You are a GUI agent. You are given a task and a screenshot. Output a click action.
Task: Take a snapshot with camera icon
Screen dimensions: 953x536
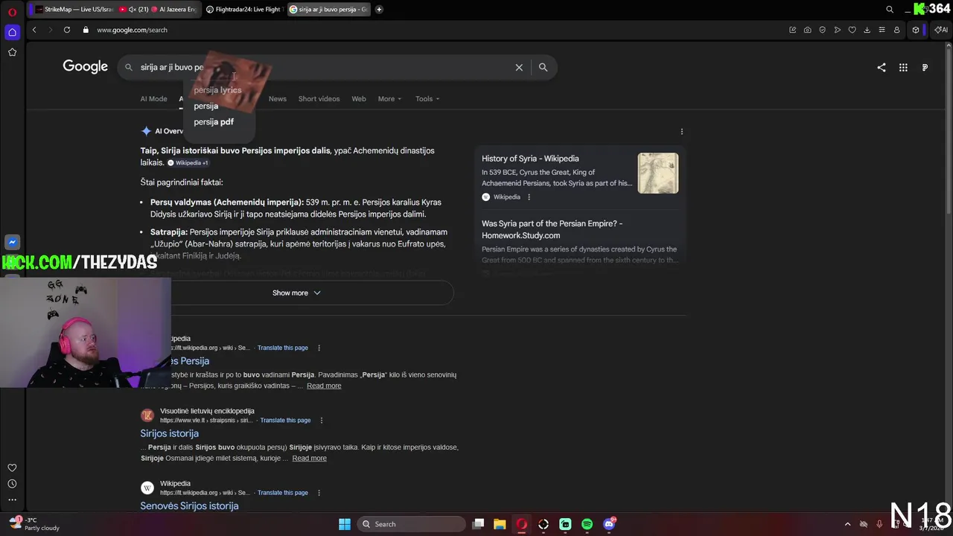click(808, 30)
